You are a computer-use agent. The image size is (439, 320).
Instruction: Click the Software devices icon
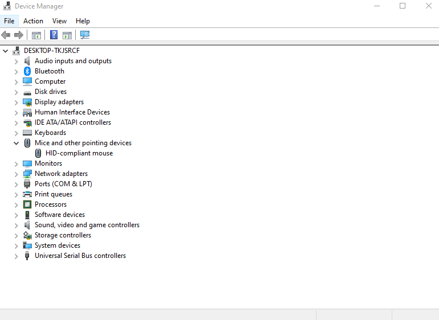[27, 215]
